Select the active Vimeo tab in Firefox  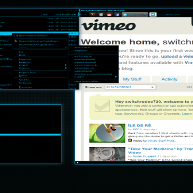[135, 14]
